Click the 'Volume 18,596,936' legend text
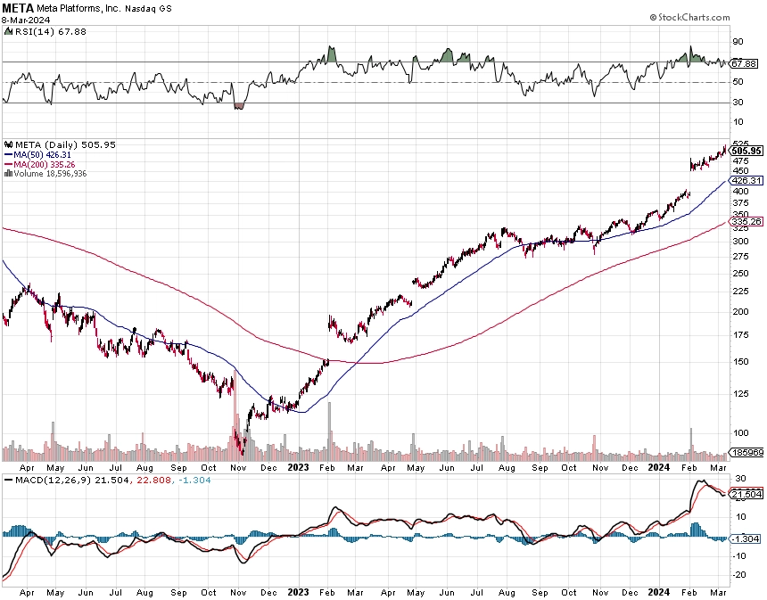Screen dimensions: 767x600 click(50, 174)
